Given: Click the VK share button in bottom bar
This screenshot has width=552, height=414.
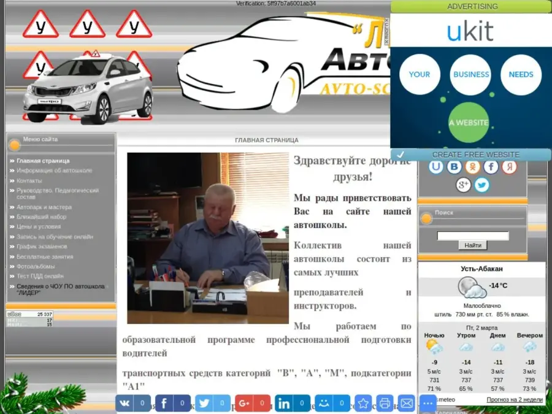Looking at the screenshot, I should [125, 403].
